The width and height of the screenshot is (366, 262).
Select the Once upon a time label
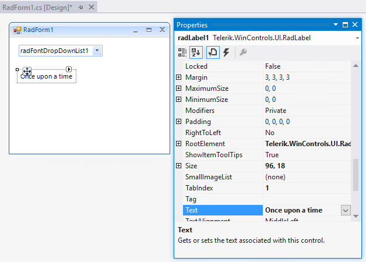click(x=46, y=76)
